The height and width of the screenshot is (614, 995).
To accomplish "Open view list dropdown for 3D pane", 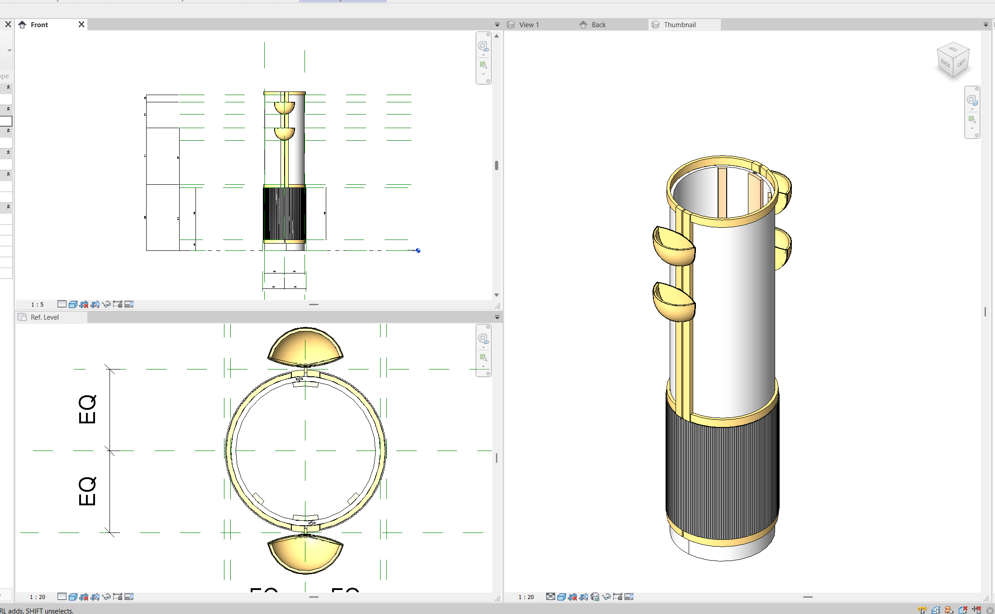I will coord(985,25).
